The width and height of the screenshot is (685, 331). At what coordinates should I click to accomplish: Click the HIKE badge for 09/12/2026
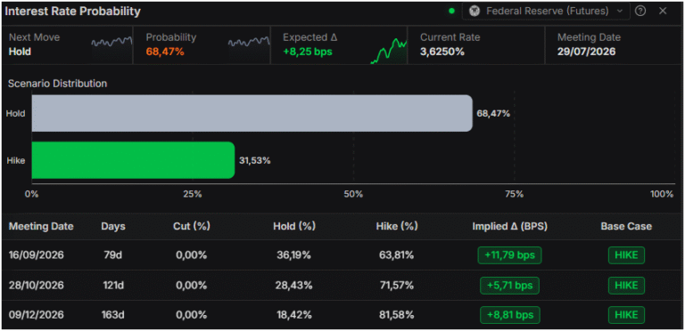point(626,315)
